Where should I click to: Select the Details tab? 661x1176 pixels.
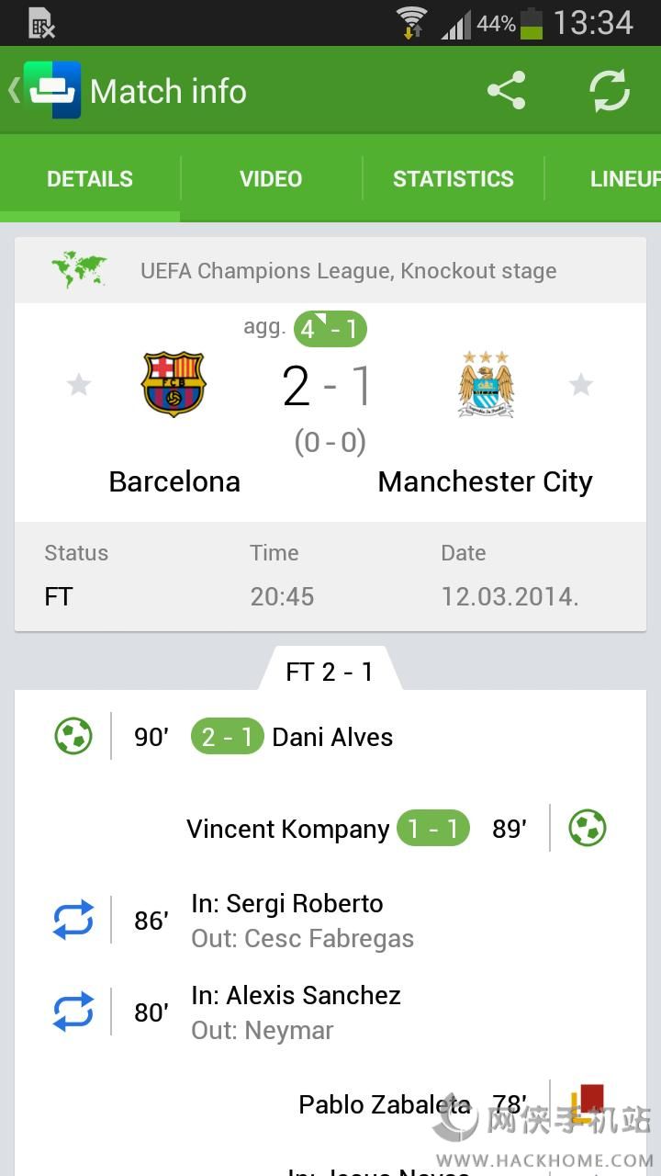[90, 178]
